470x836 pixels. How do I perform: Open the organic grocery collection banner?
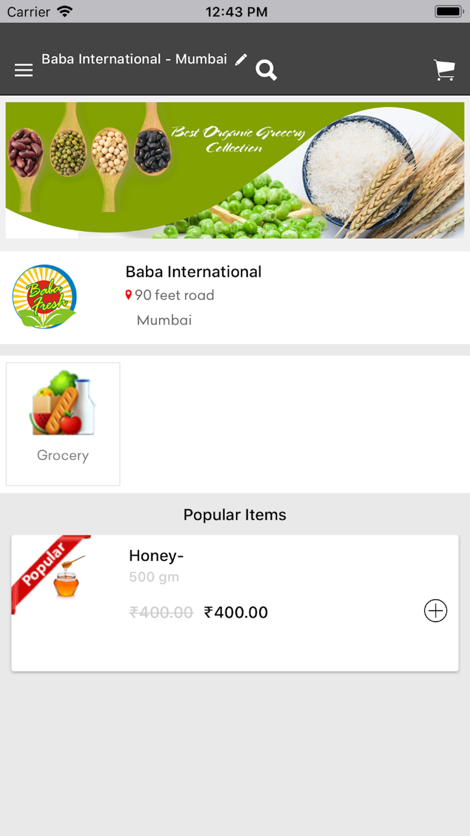(x=235, y=170)
